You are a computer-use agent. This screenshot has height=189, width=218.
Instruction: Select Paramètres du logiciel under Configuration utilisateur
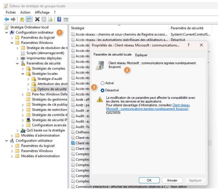coord(38,146)
